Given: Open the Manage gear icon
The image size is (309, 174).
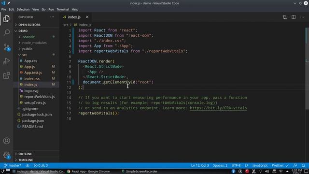Looking at the screenshot, I should [x=6, y=155].
